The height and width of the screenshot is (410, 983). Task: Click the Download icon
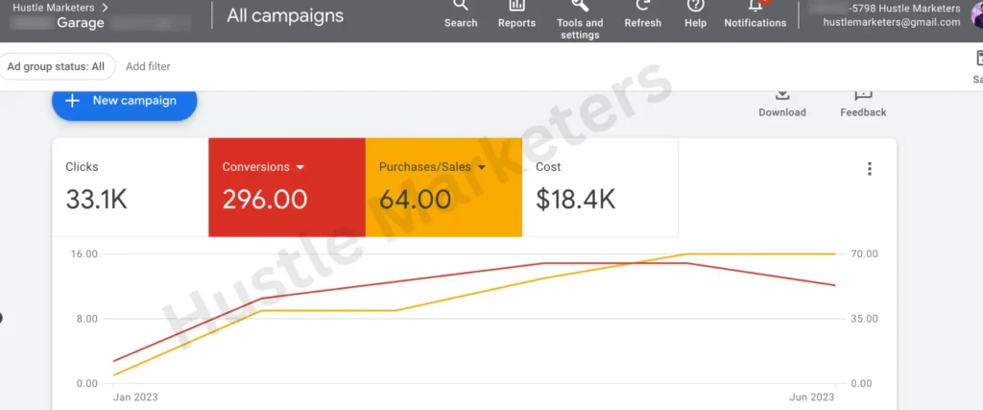[782, 95]
